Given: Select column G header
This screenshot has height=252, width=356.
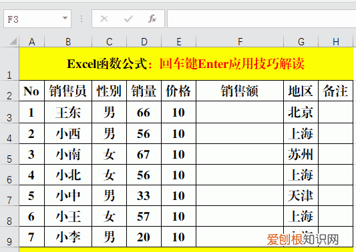Looking at the screenshot, I should [301, 41].
